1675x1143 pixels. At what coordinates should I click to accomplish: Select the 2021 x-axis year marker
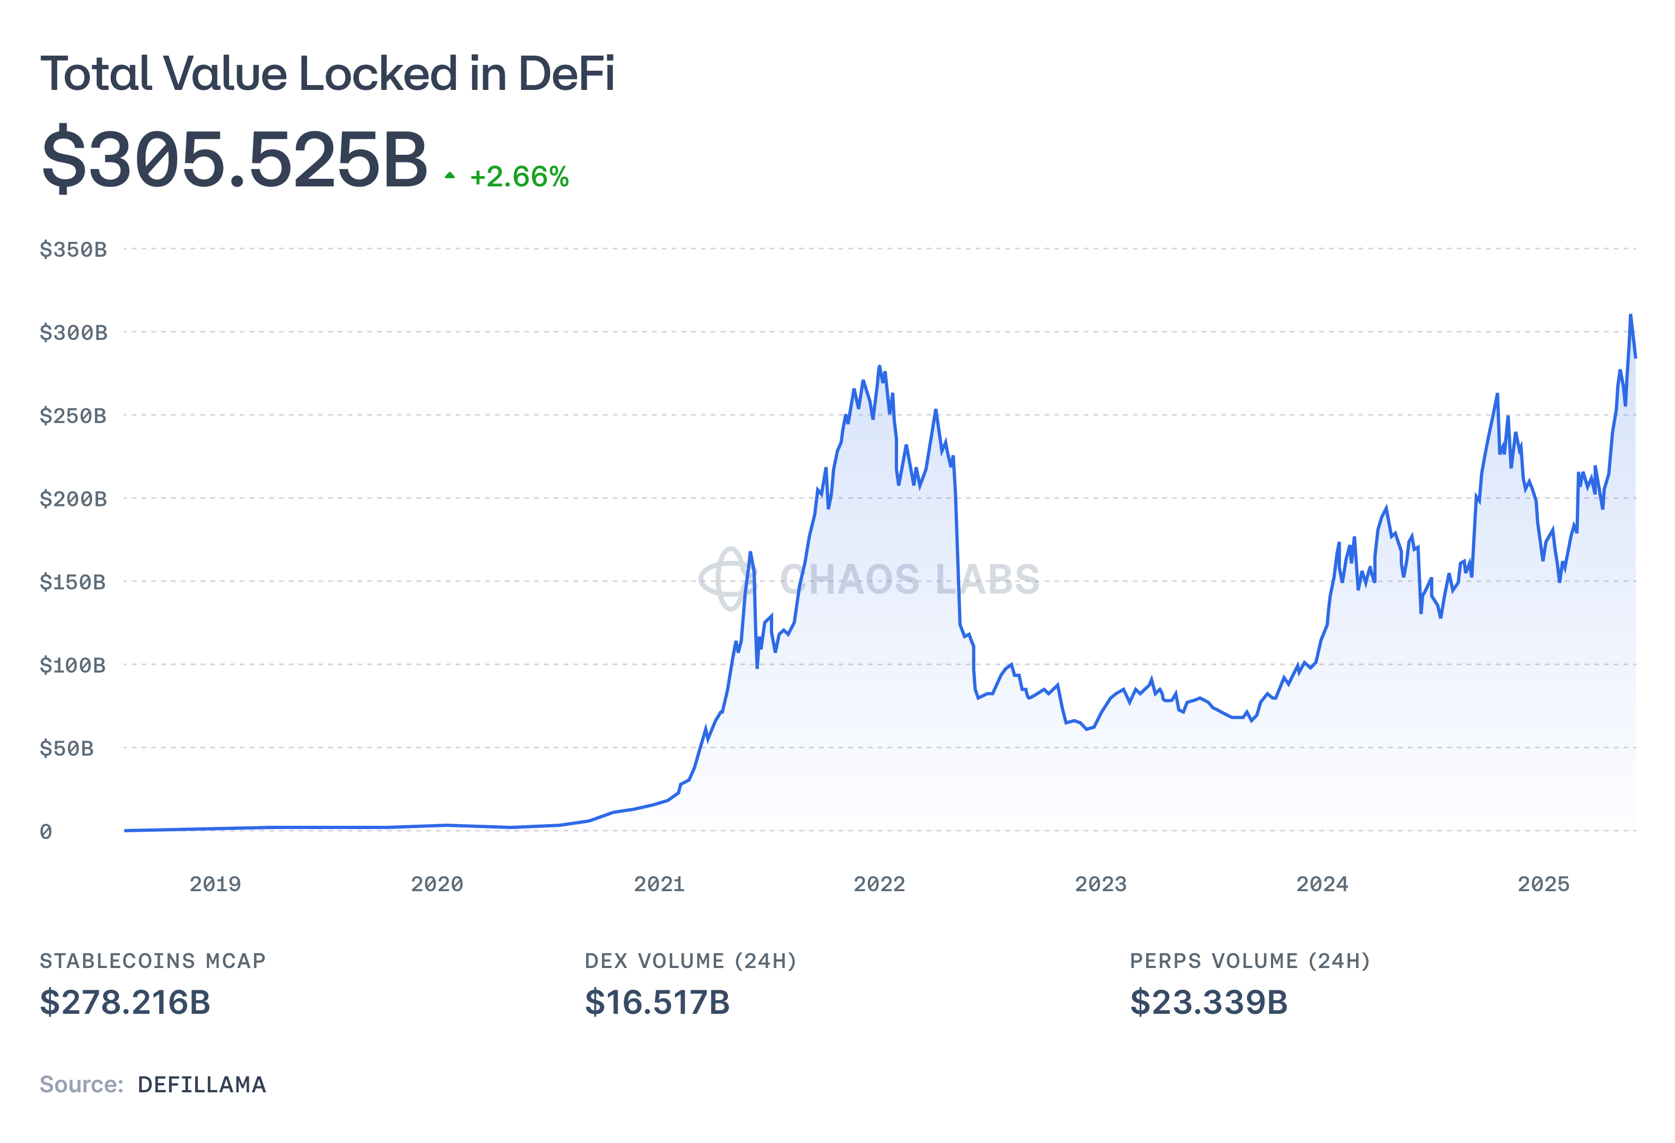coord(659,884)
